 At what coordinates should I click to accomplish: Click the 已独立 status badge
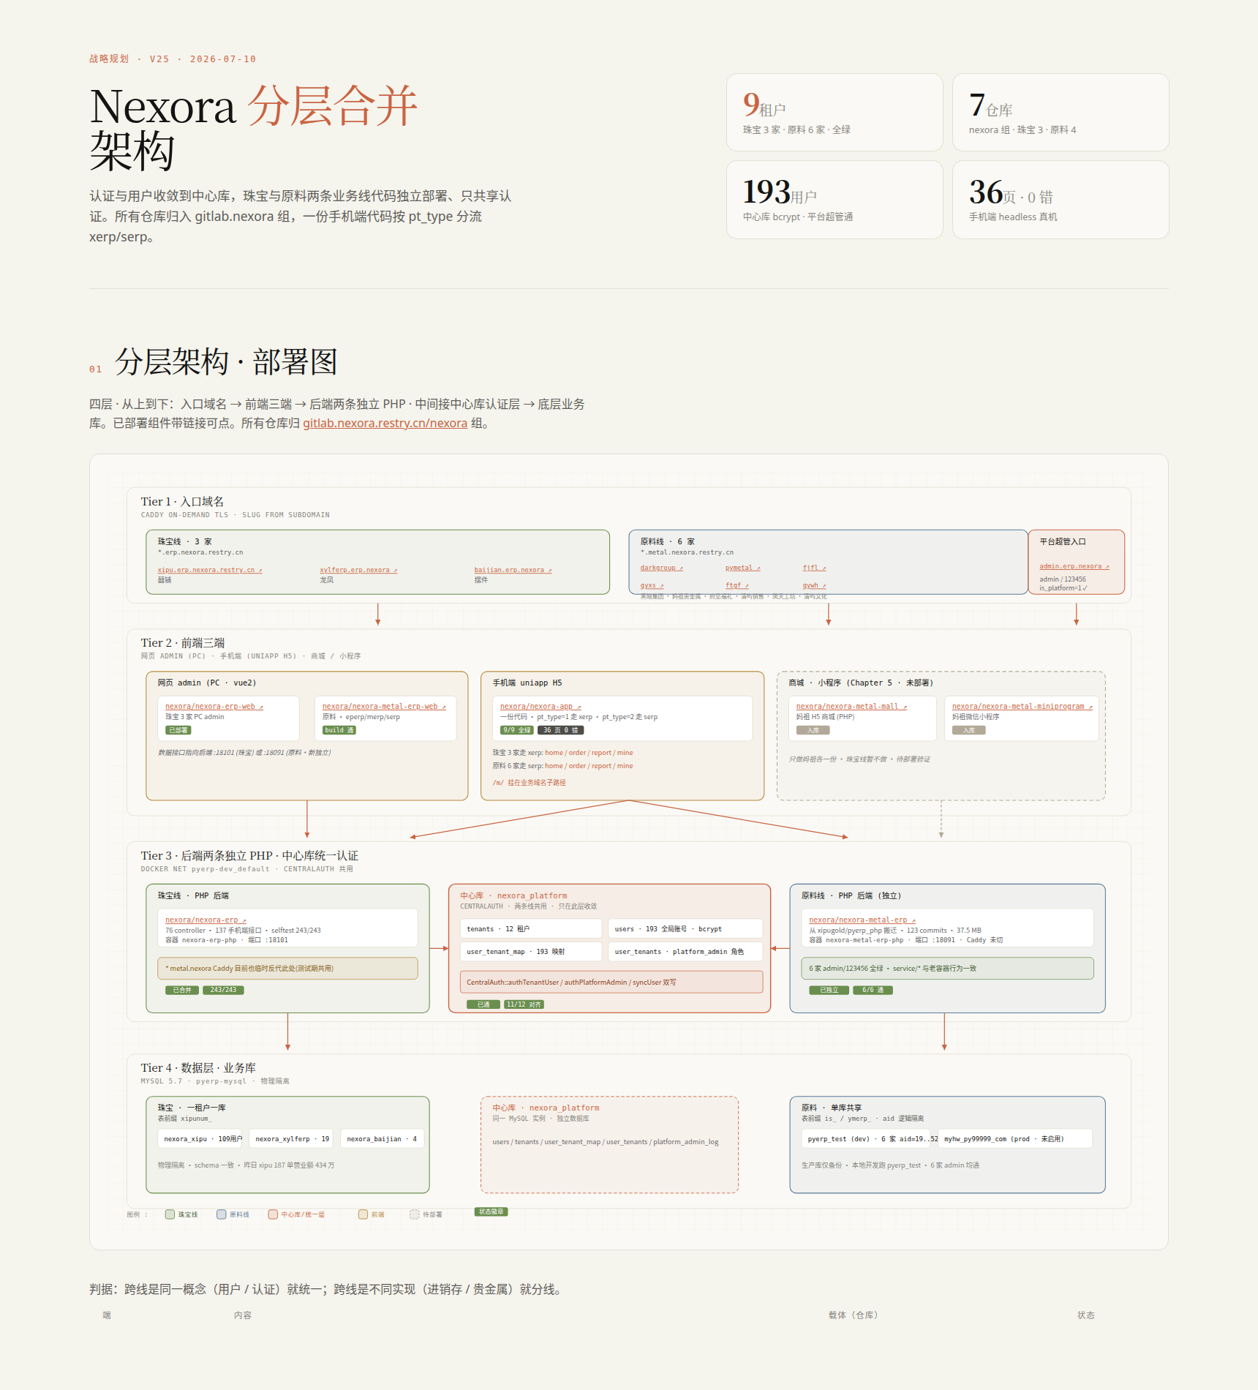click(x=829, y=990)
